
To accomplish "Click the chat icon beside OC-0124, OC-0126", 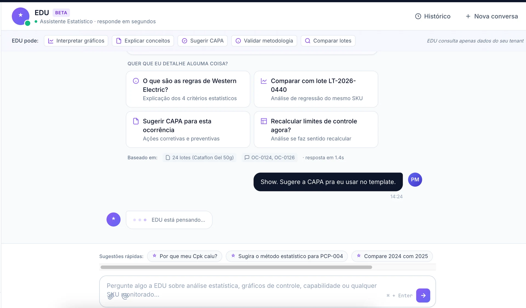I will click(x=247, y=157).
